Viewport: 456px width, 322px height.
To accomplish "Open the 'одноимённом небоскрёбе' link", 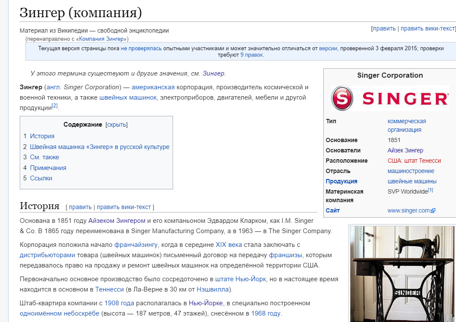I will point(60,313).
